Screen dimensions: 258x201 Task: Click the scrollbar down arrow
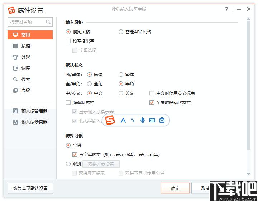tap(248, 174)
